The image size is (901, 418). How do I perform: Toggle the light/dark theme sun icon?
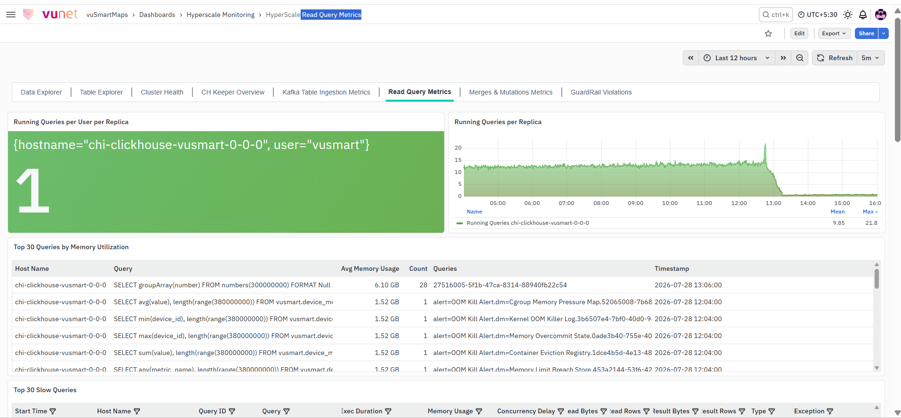[x=848, y=15]
